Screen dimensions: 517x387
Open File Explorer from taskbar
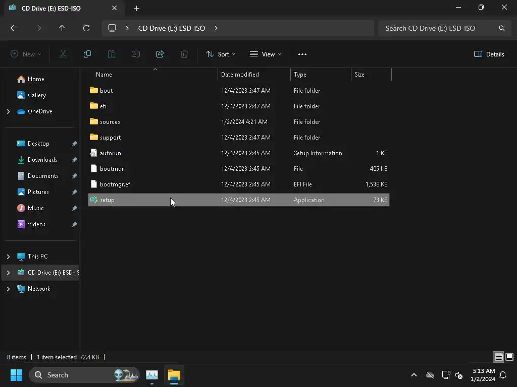point(174,375)
